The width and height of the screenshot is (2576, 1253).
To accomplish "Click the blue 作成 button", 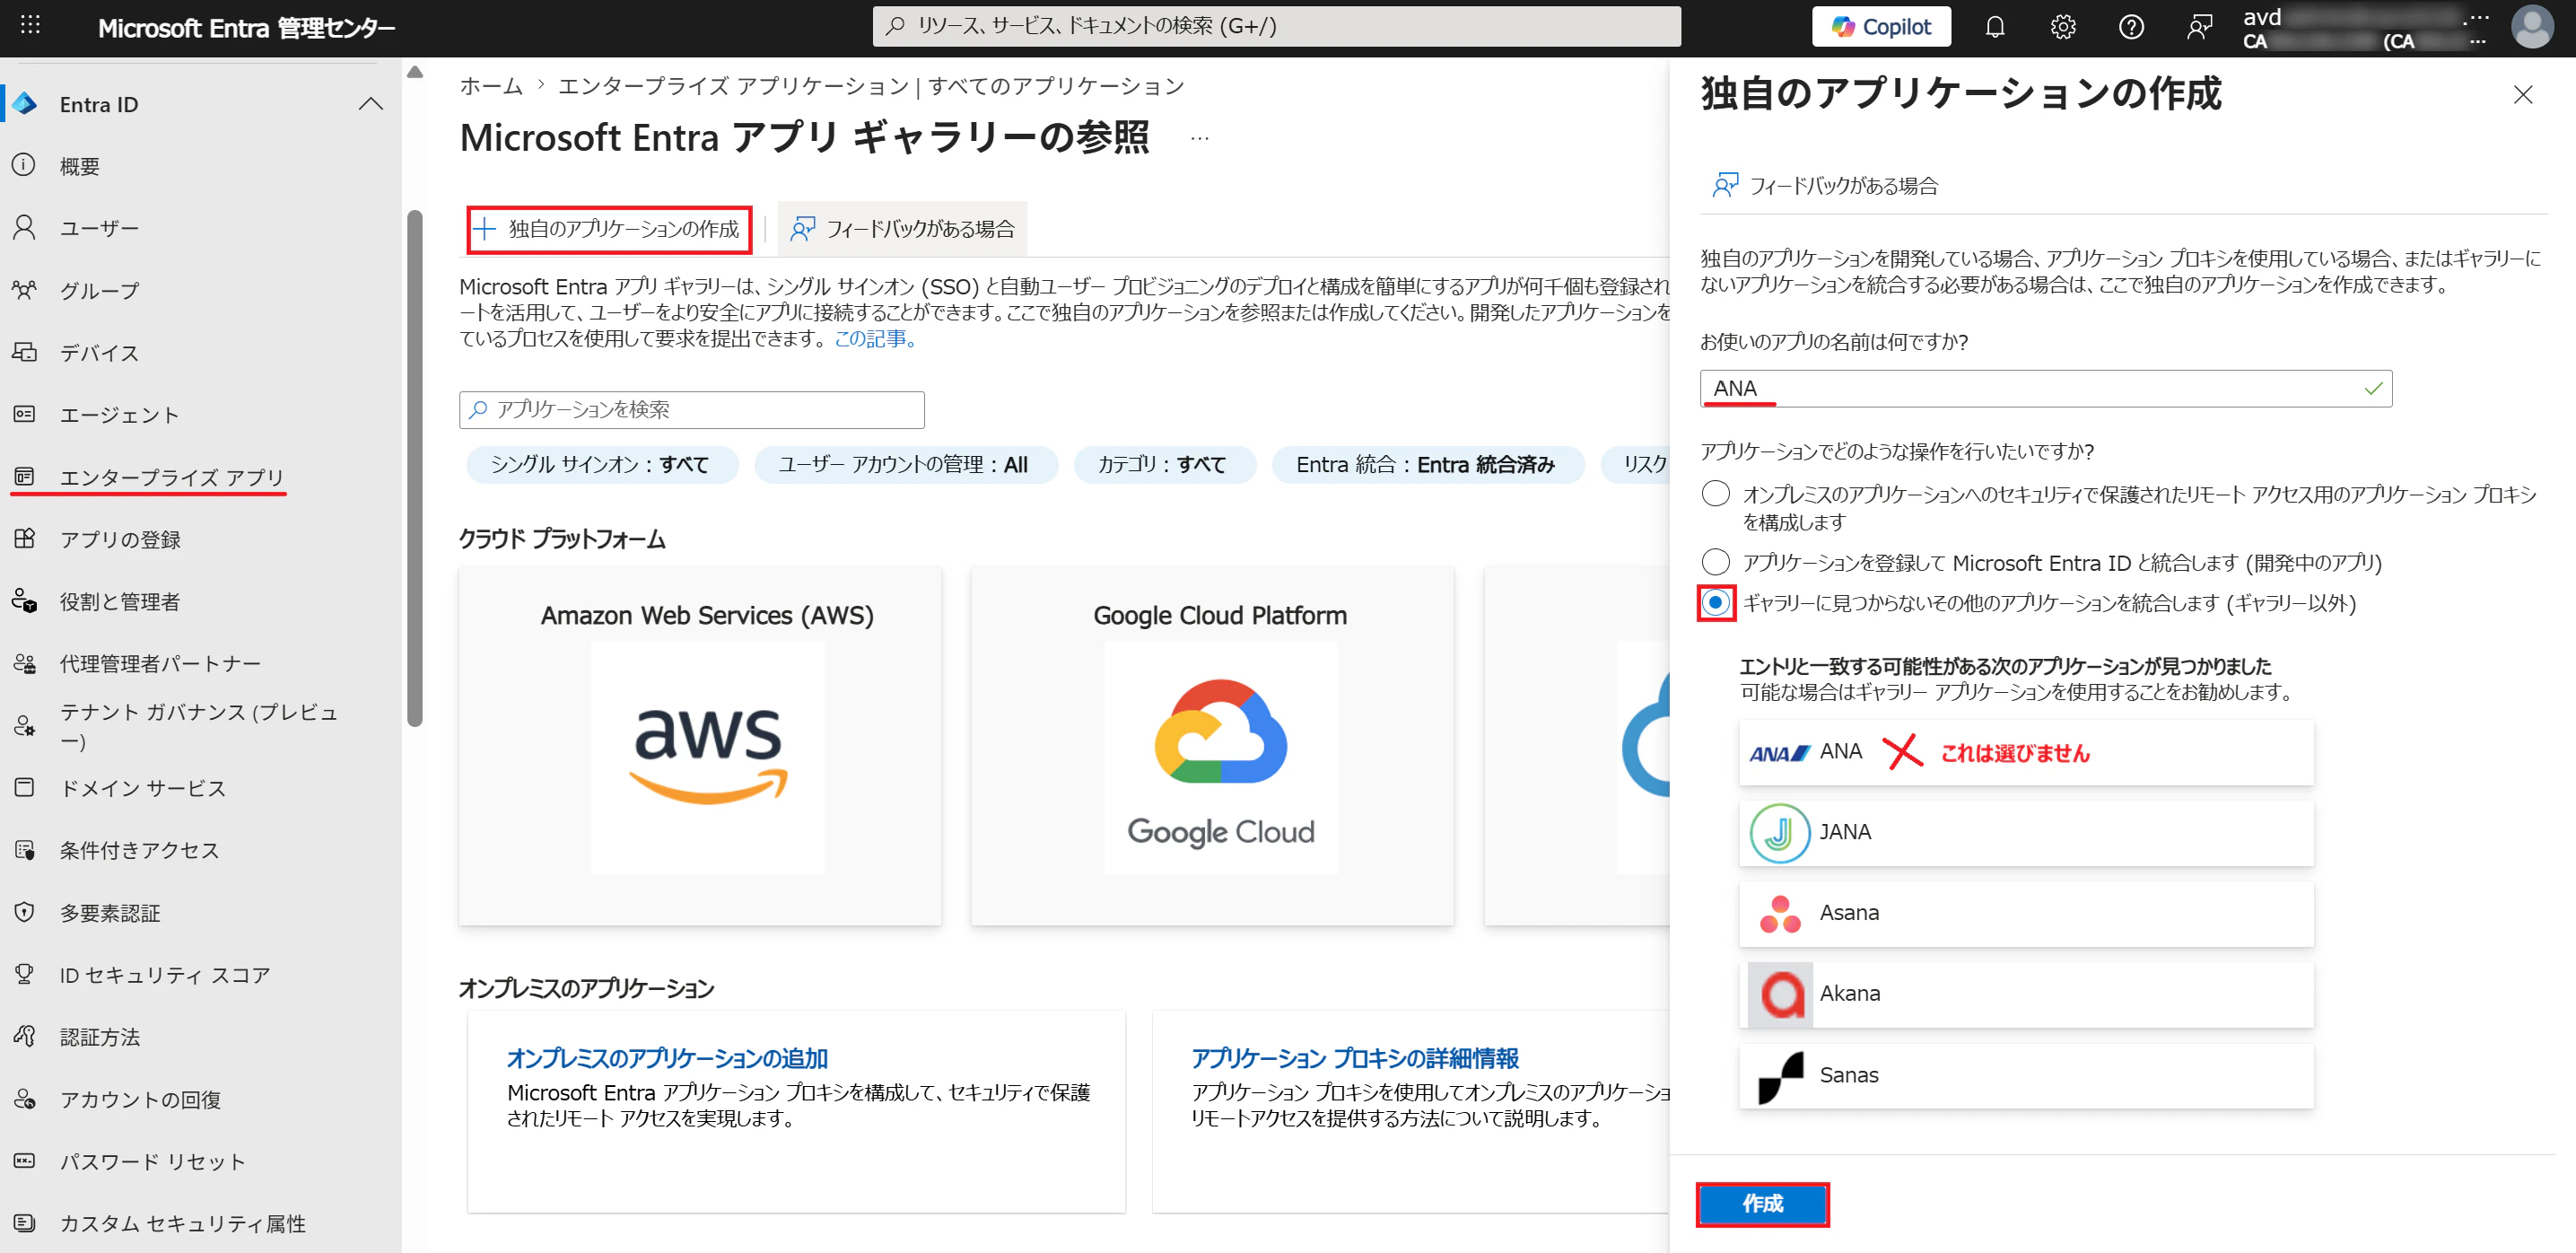I will (x=1762, y=1204).
